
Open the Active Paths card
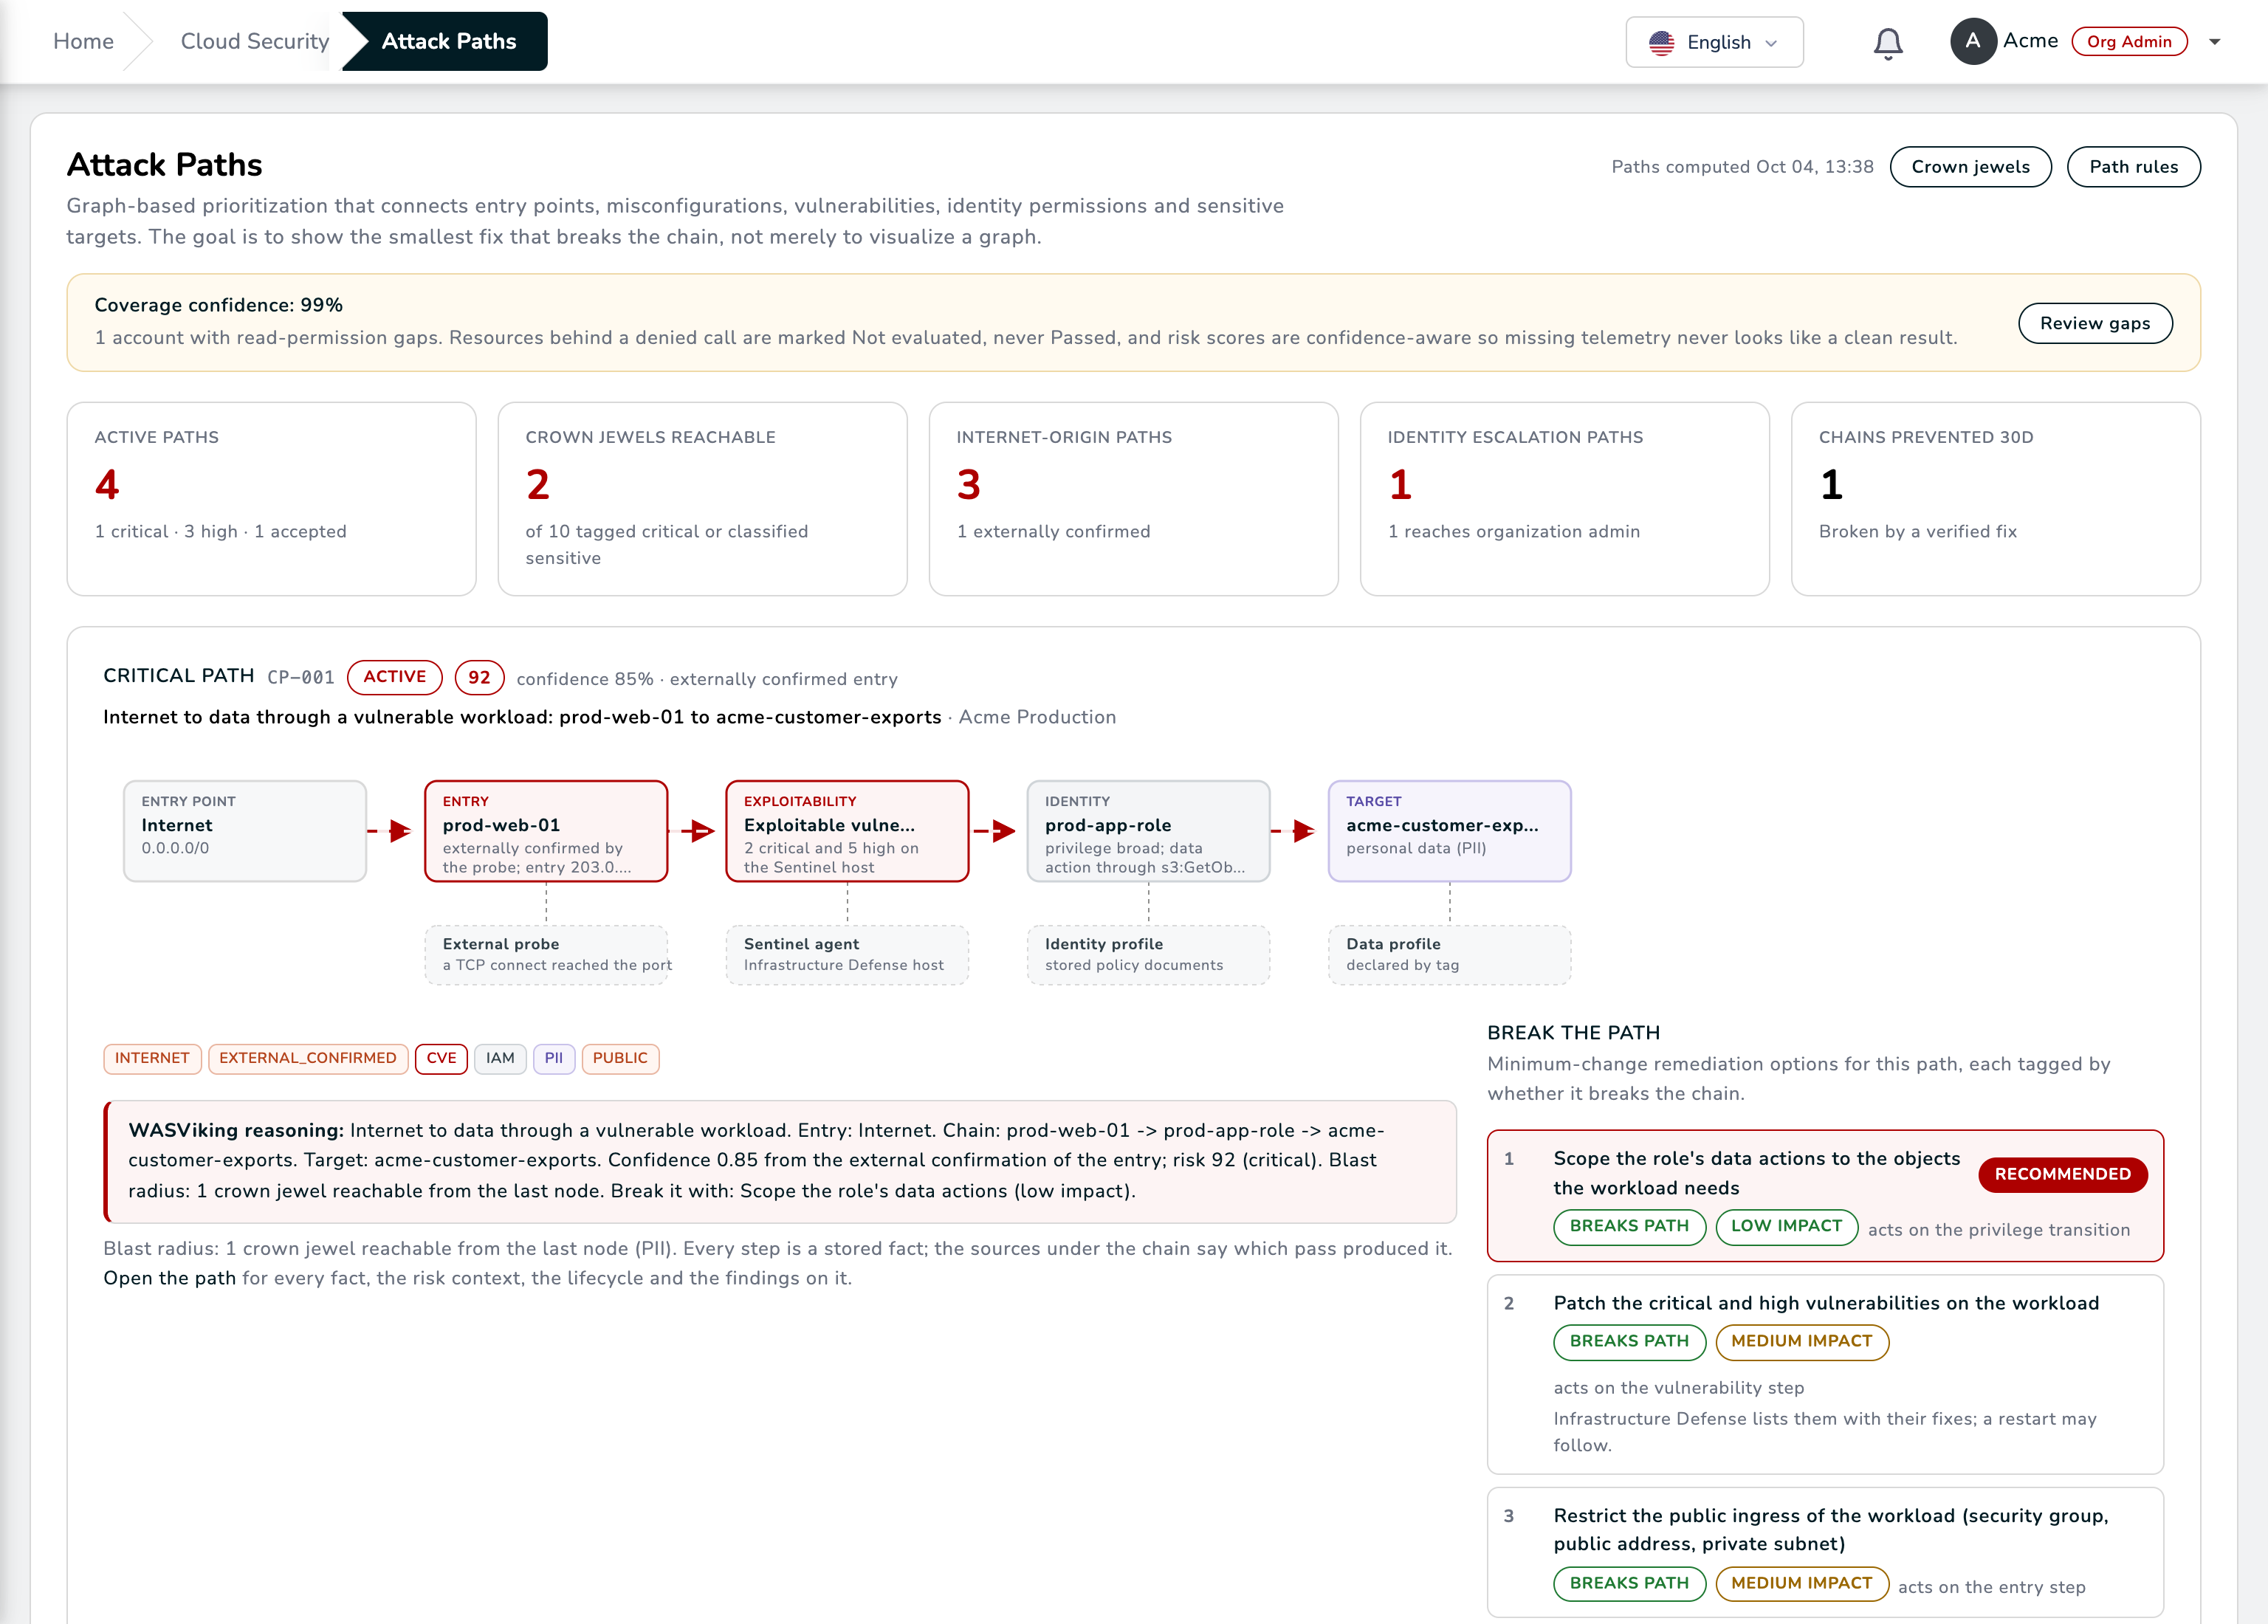pos(271,499)
